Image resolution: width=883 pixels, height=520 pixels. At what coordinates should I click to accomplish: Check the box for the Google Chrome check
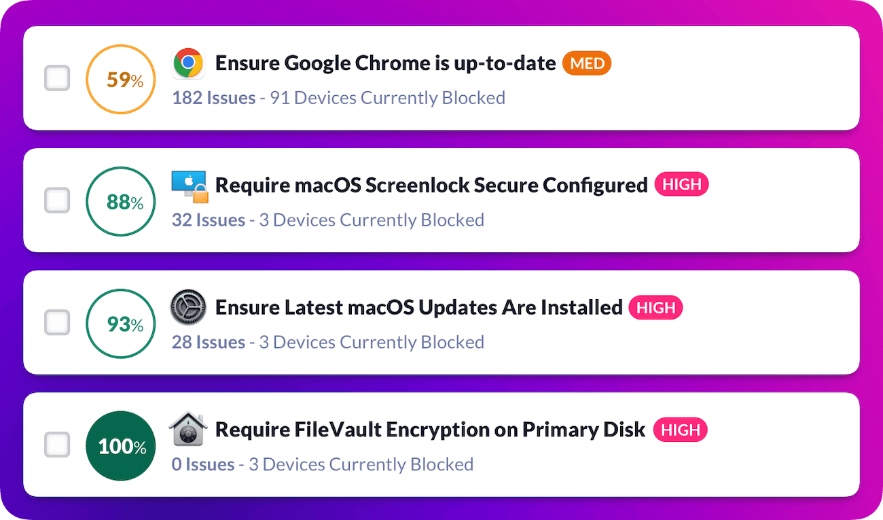click(x=57, y=78)
